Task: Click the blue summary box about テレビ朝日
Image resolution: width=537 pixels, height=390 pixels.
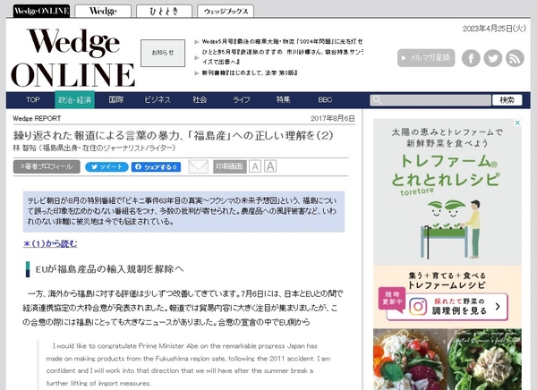Action: (x=183, y=212)
